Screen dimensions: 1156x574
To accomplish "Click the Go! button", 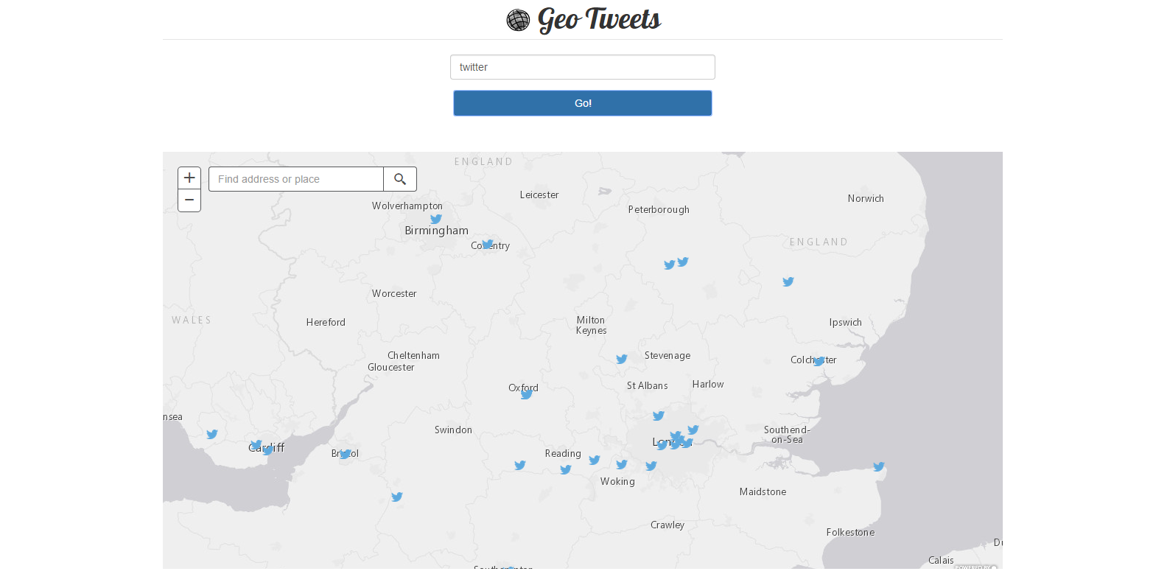I will [x=582, y=103].
